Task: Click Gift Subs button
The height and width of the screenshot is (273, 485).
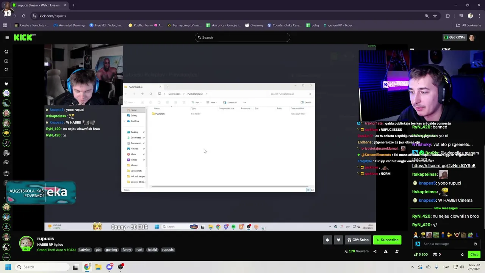Action: 358,240
